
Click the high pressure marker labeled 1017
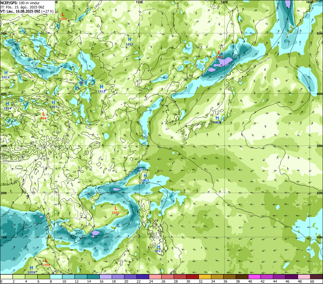pyautogui.click(x=53, y=104)
